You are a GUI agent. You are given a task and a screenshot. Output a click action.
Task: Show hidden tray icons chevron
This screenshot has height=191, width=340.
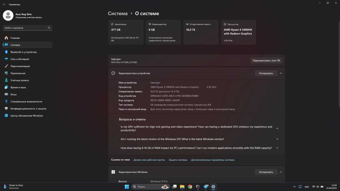(x=294, y=187)
